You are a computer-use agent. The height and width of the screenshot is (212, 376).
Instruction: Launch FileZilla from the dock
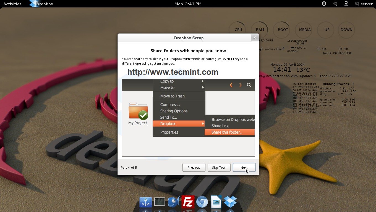[188, 202]
